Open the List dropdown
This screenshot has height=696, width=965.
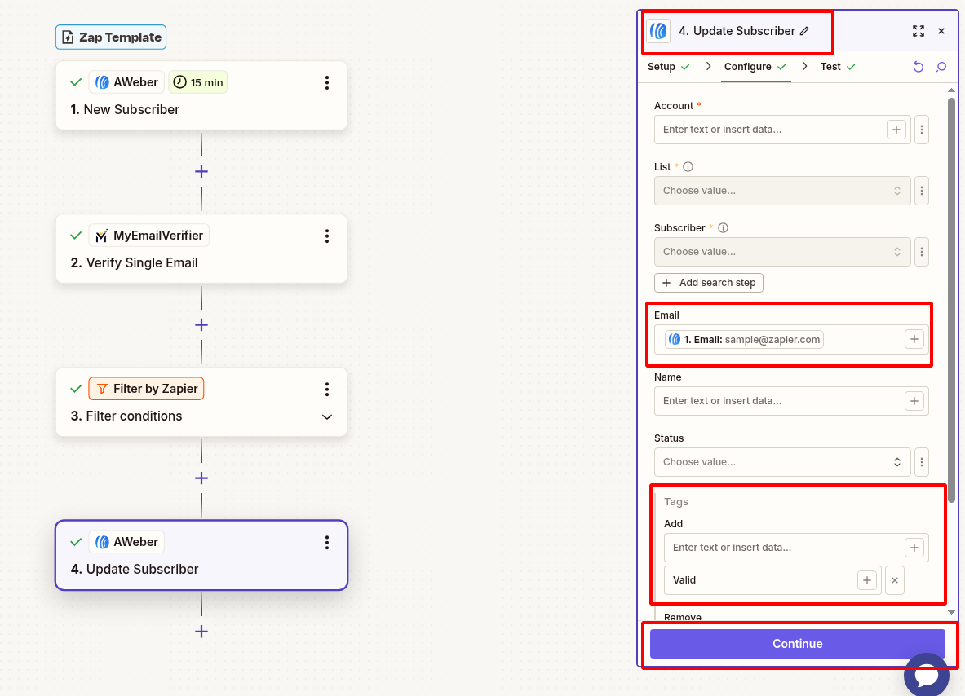pos(782,191)
